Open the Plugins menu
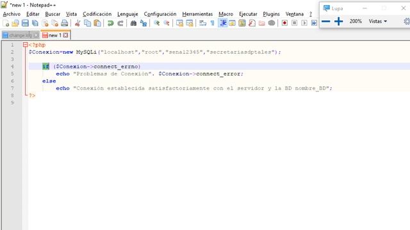This screenshot has height=230, width=410. coord(271,14)
